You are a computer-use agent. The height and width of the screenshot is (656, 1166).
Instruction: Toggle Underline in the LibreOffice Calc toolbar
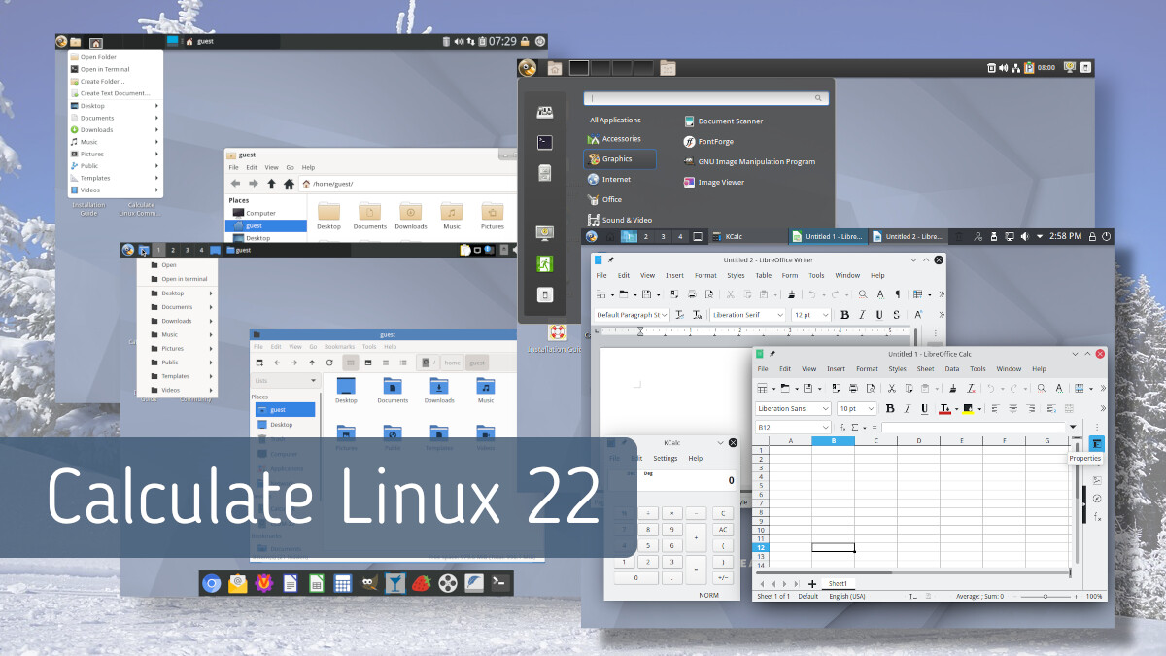(924, 409)
